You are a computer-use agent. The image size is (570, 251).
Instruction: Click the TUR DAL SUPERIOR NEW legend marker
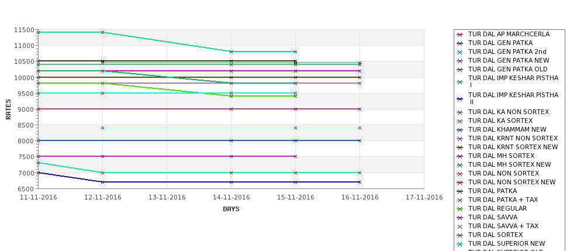(460, 244)
